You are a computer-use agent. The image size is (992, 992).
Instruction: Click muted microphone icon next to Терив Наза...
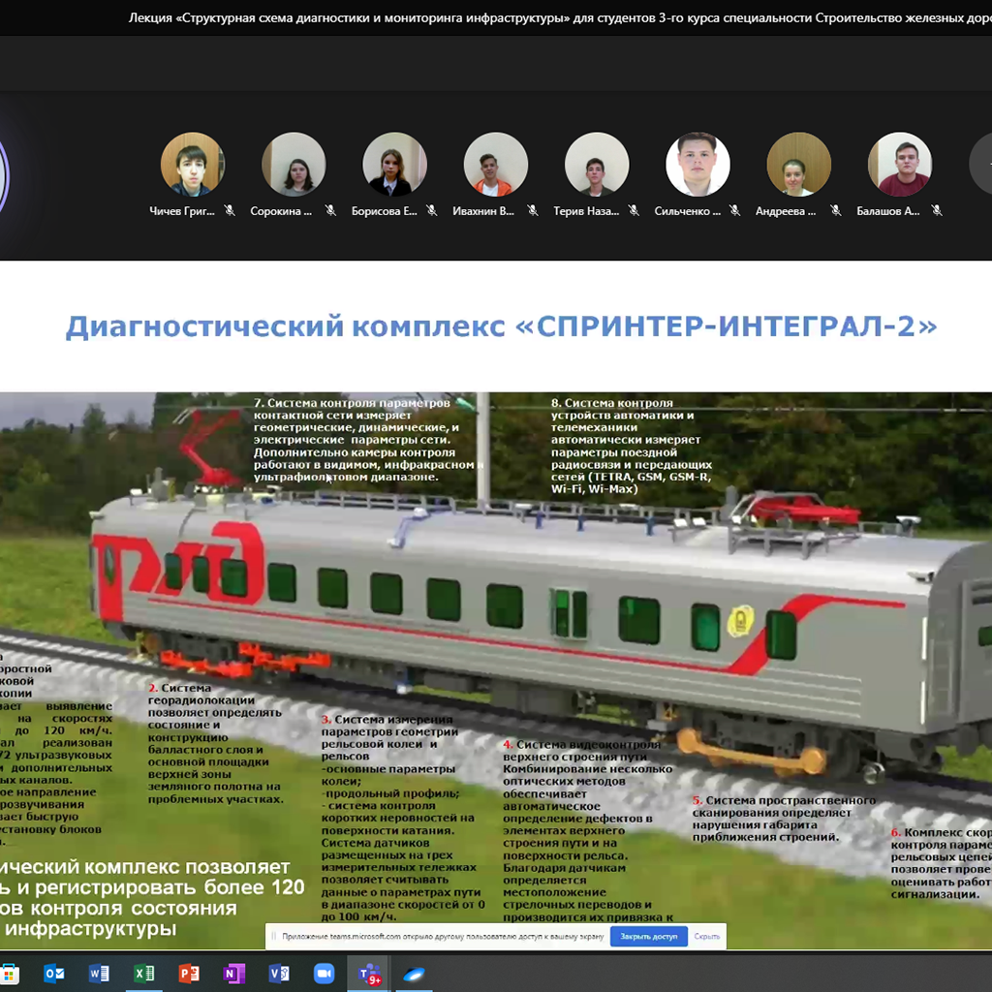(634, 210)
